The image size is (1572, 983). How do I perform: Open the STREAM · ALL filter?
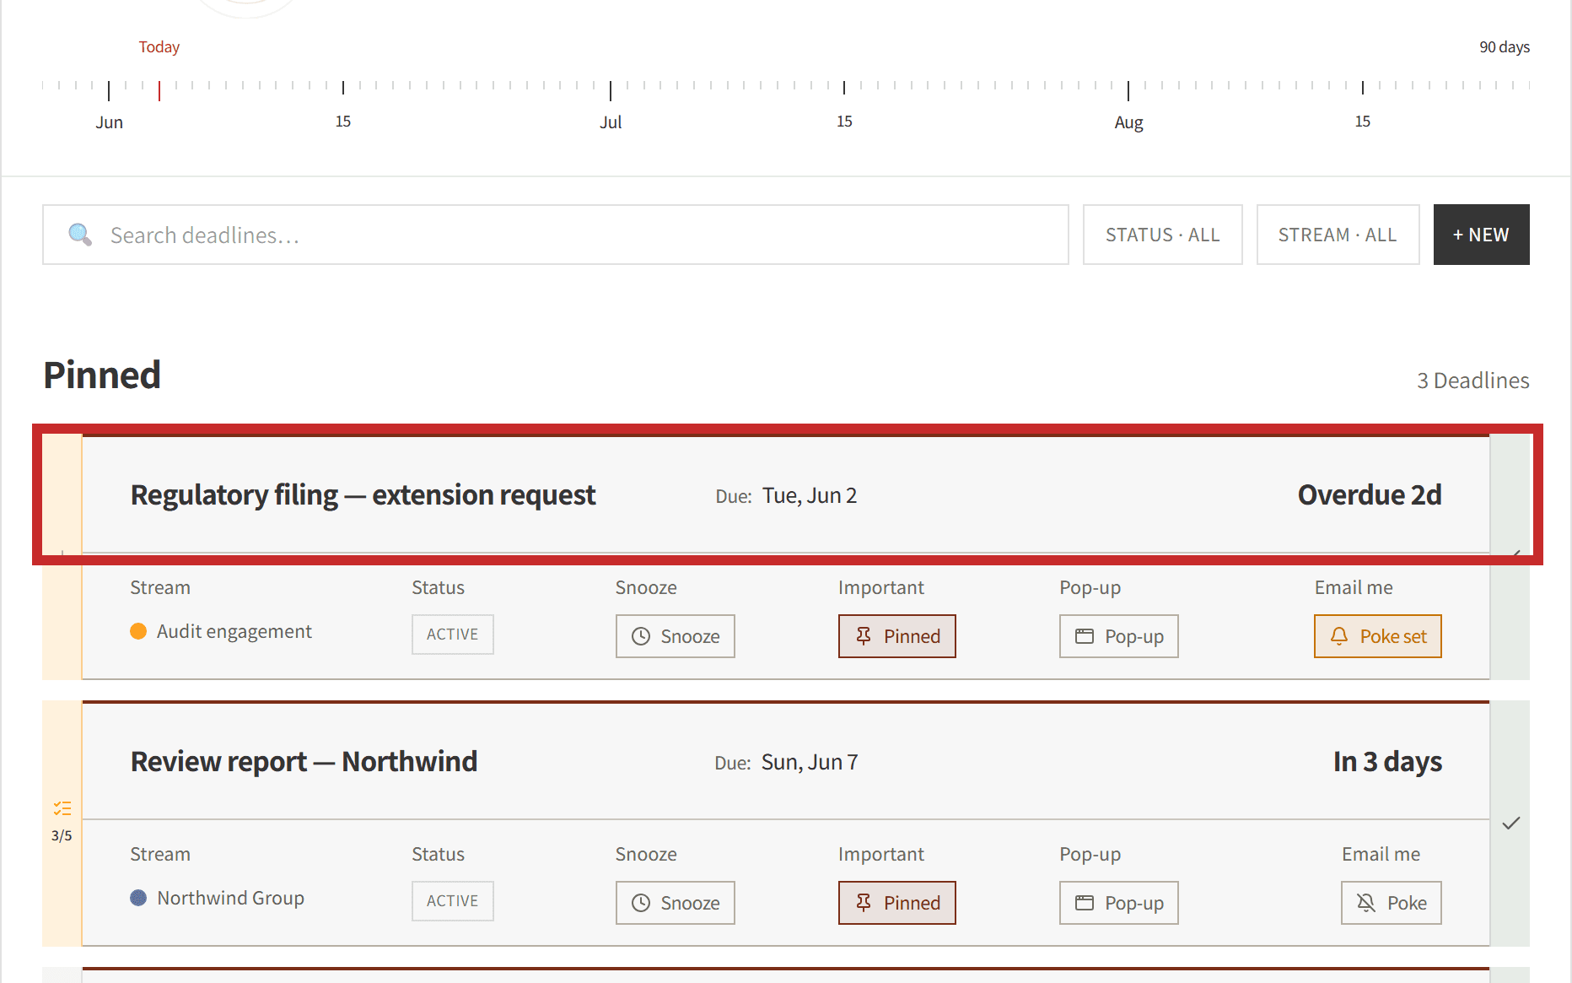1338,235
